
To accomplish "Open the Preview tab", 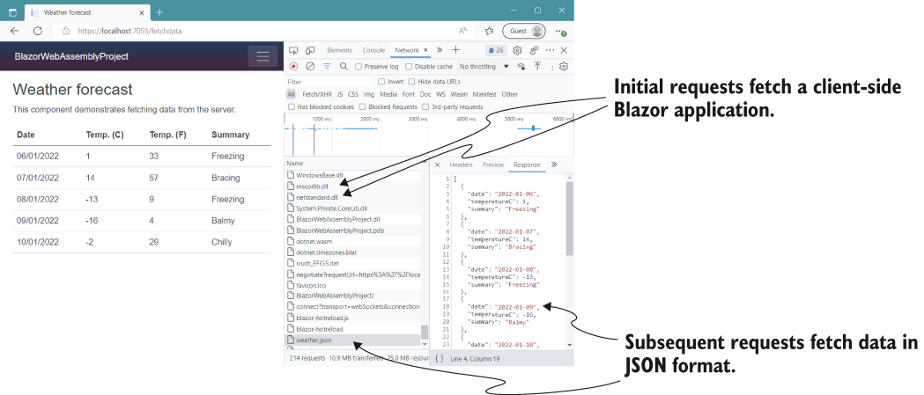I will click(493, 165).
